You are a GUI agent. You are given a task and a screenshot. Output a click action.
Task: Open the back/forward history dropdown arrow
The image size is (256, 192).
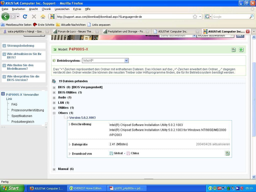pyautogui.click(x=18, y=17)
